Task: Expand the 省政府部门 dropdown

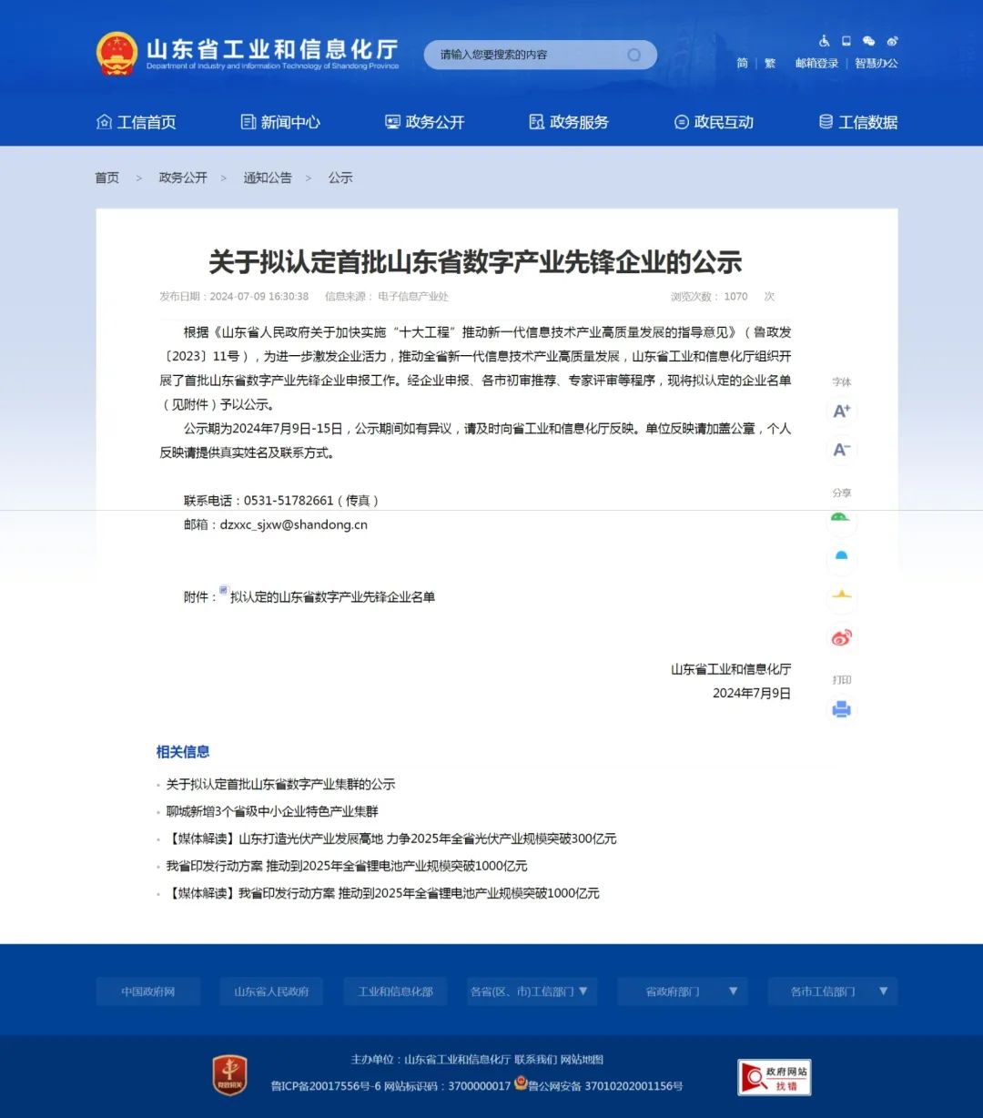Action: tap(682, 991)
